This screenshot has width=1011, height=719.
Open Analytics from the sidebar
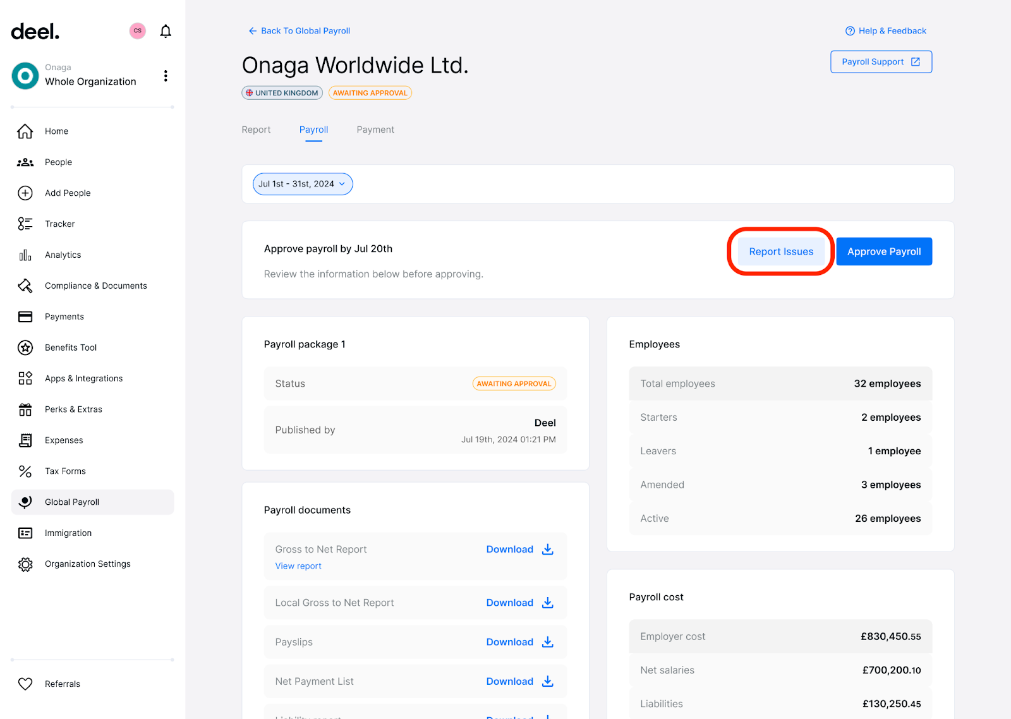[x=92, y=255]
